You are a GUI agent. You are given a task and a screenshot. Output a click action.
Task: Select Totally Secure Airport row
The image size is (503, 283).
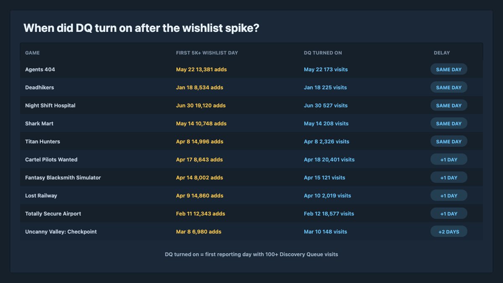coord(251,214)
